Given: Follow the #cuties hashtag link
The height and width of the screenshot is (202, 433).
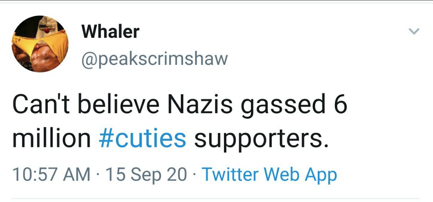Looking at the screenshot, I should [x=142, y=138].
